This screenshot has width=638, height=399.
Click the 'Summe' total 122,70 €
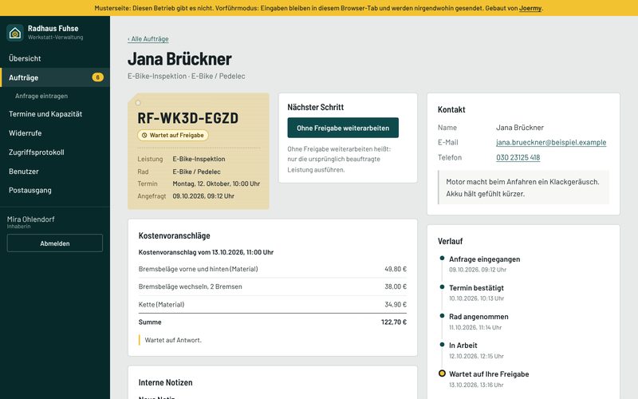[x=393, y=322]
